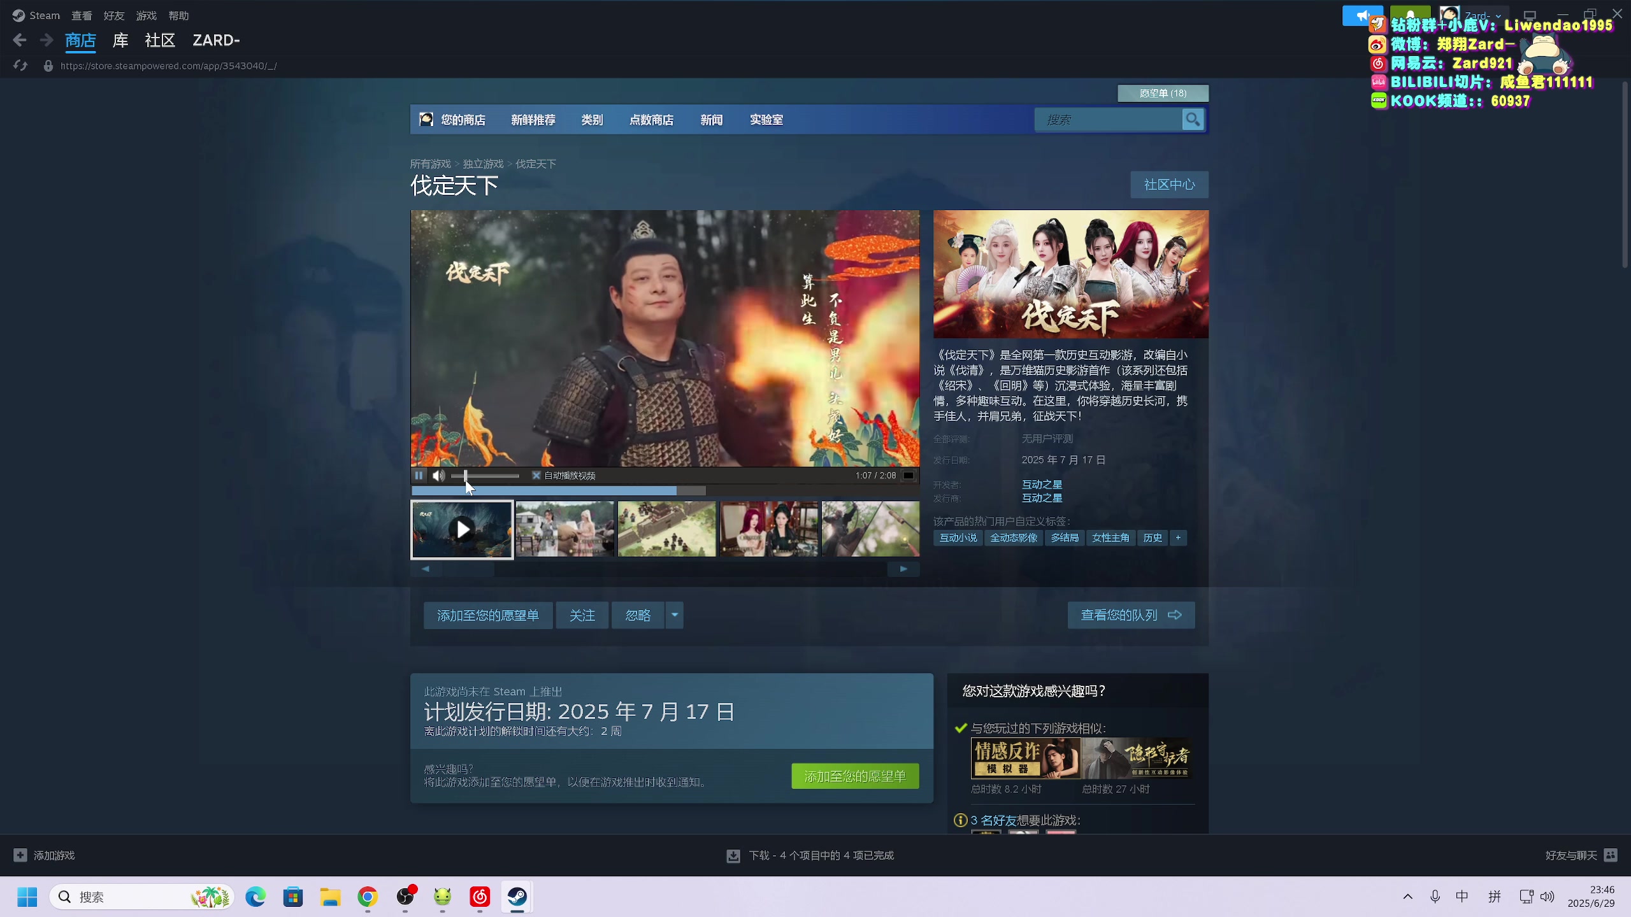Open the green notifications bell button
This screenshot has height=917, width=1631.
point(1410,15)
